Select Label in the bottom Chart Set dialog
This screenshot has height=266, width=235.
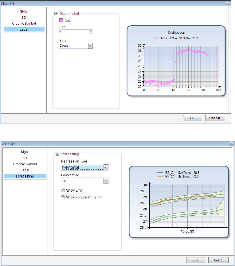tap(25, 170)
